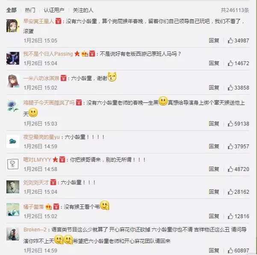Like the comment with 34987 likes
Screen dimensions: 257x255
230,40
